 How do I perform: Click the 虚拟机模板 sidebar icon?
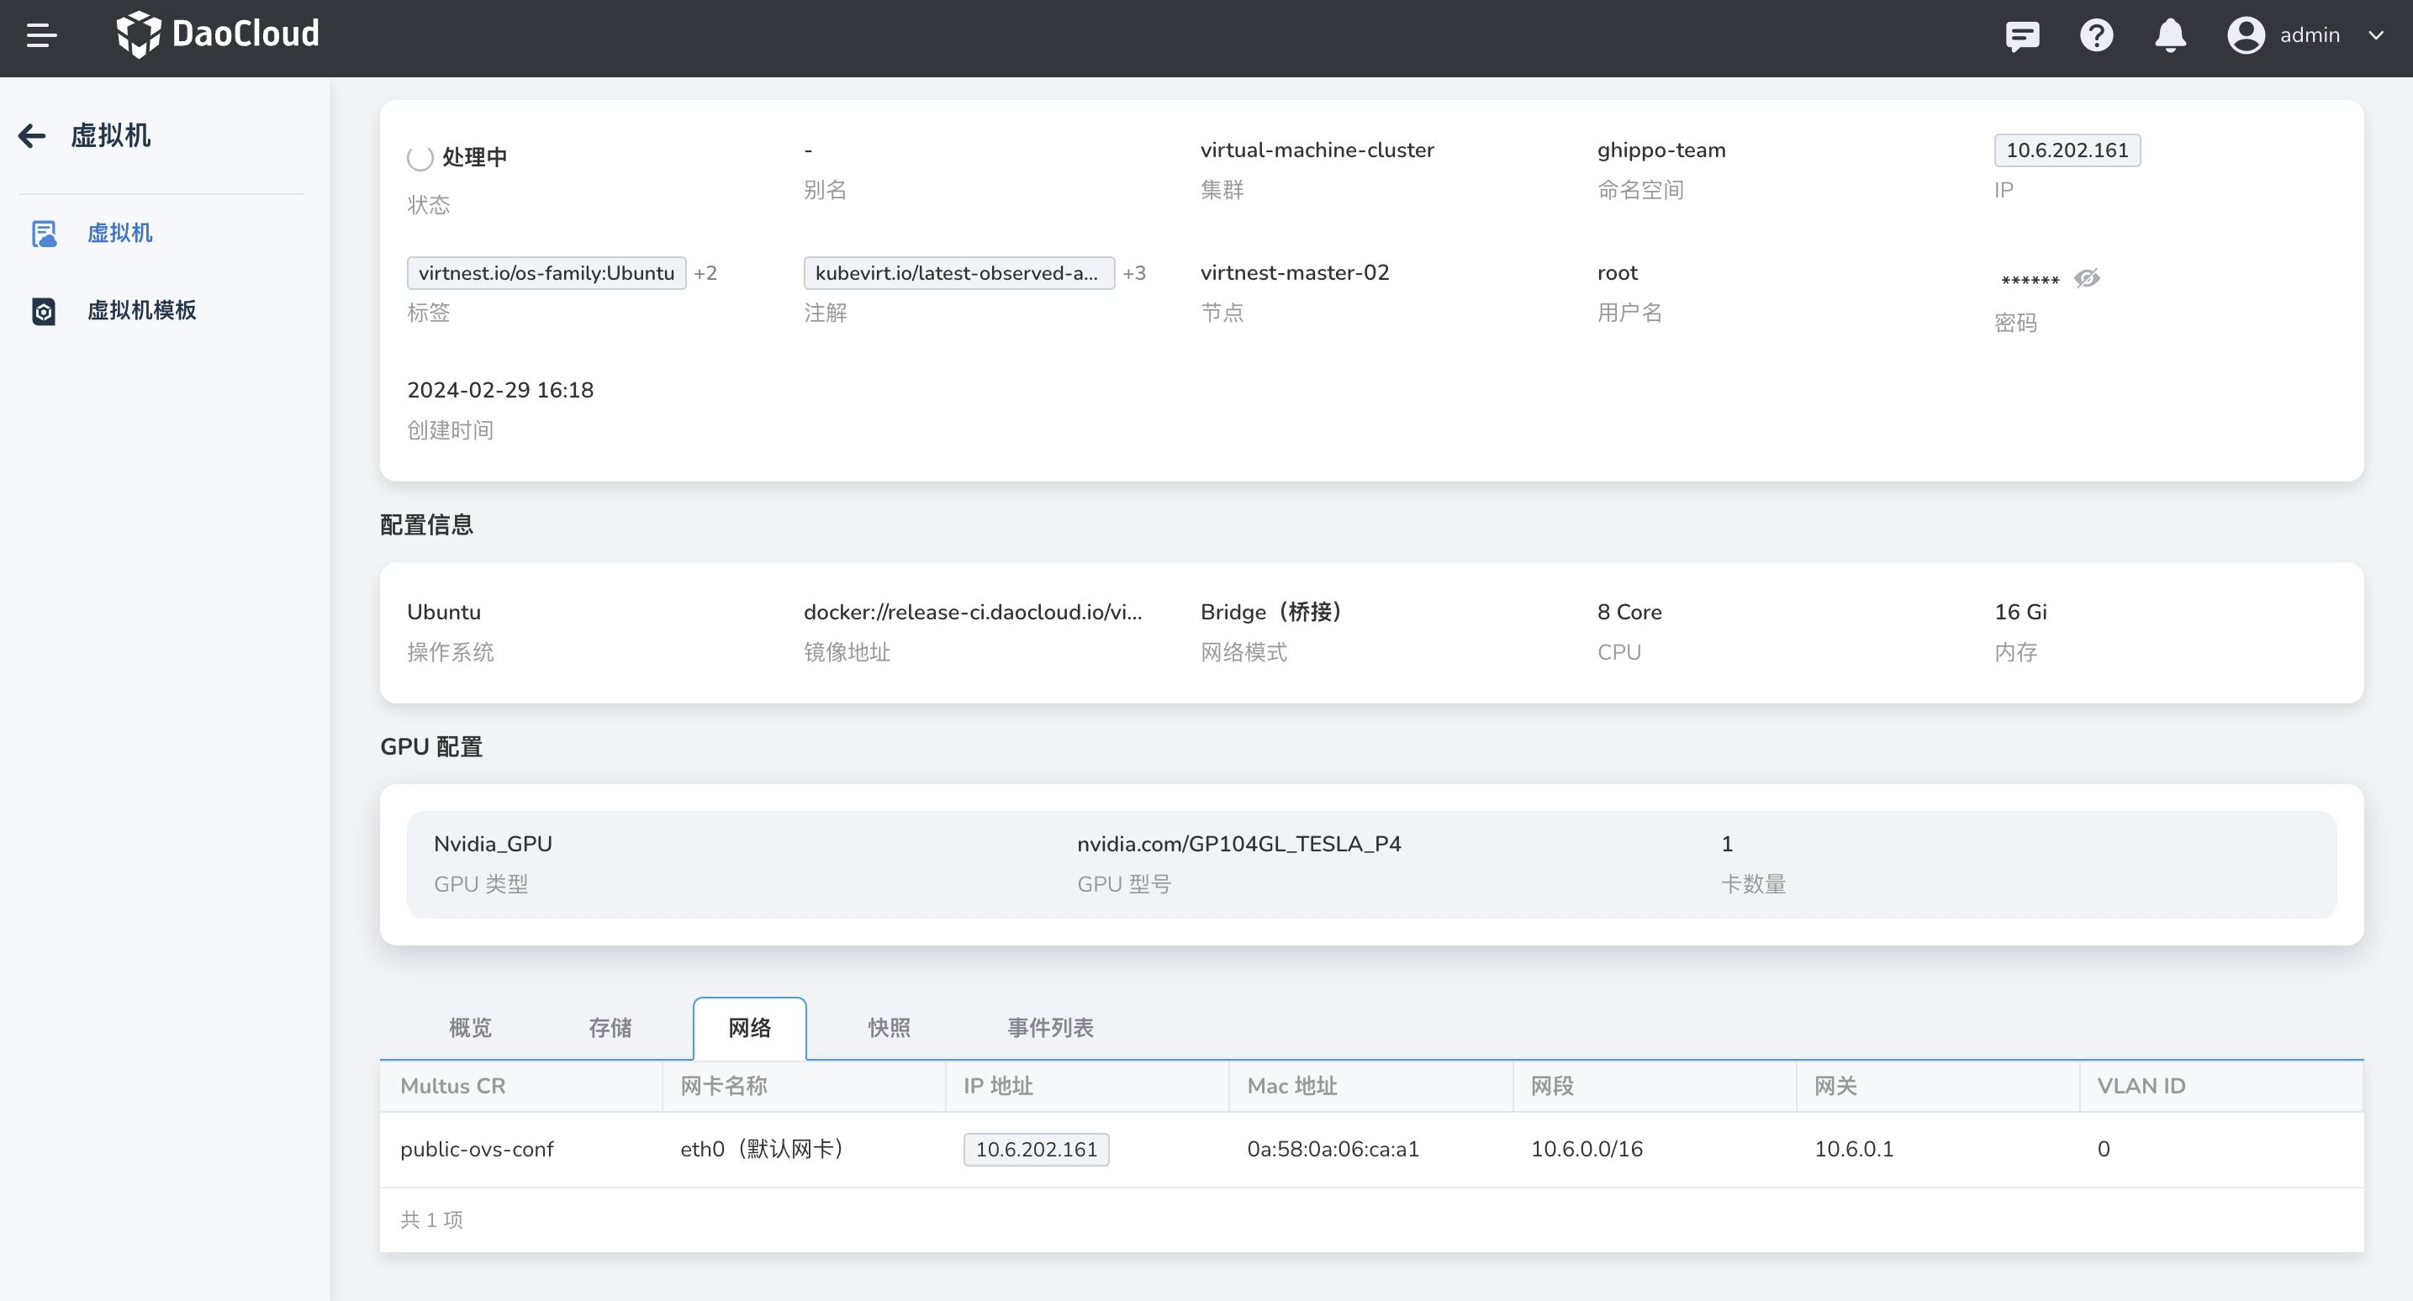44,311
